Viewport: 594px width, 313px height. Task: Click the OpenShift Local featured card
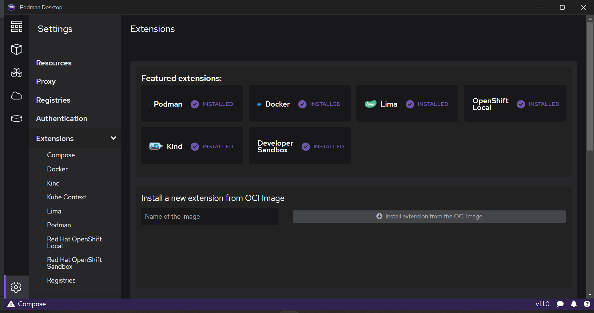click(515, 103)
